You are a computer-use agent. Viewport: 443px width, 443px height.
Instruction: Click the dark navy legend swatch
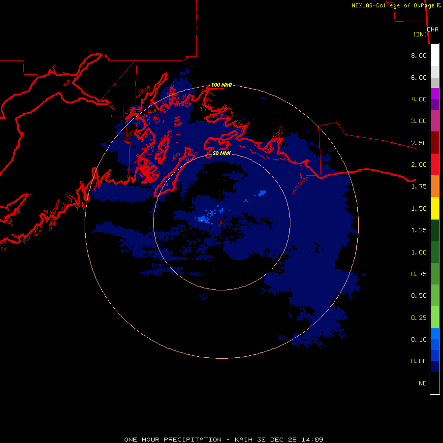(435, 366)
